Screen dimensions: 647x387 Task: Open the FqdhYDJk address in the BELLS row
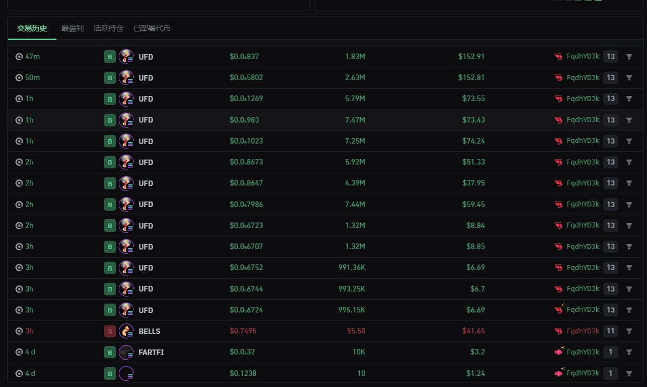tap(582, 331)
